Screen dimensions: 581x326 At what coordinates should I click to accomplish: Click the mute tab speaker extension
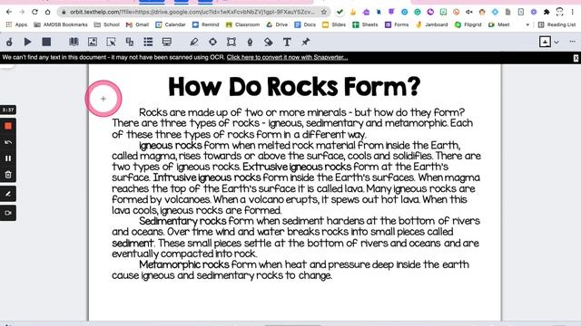(x=469, y=12)
